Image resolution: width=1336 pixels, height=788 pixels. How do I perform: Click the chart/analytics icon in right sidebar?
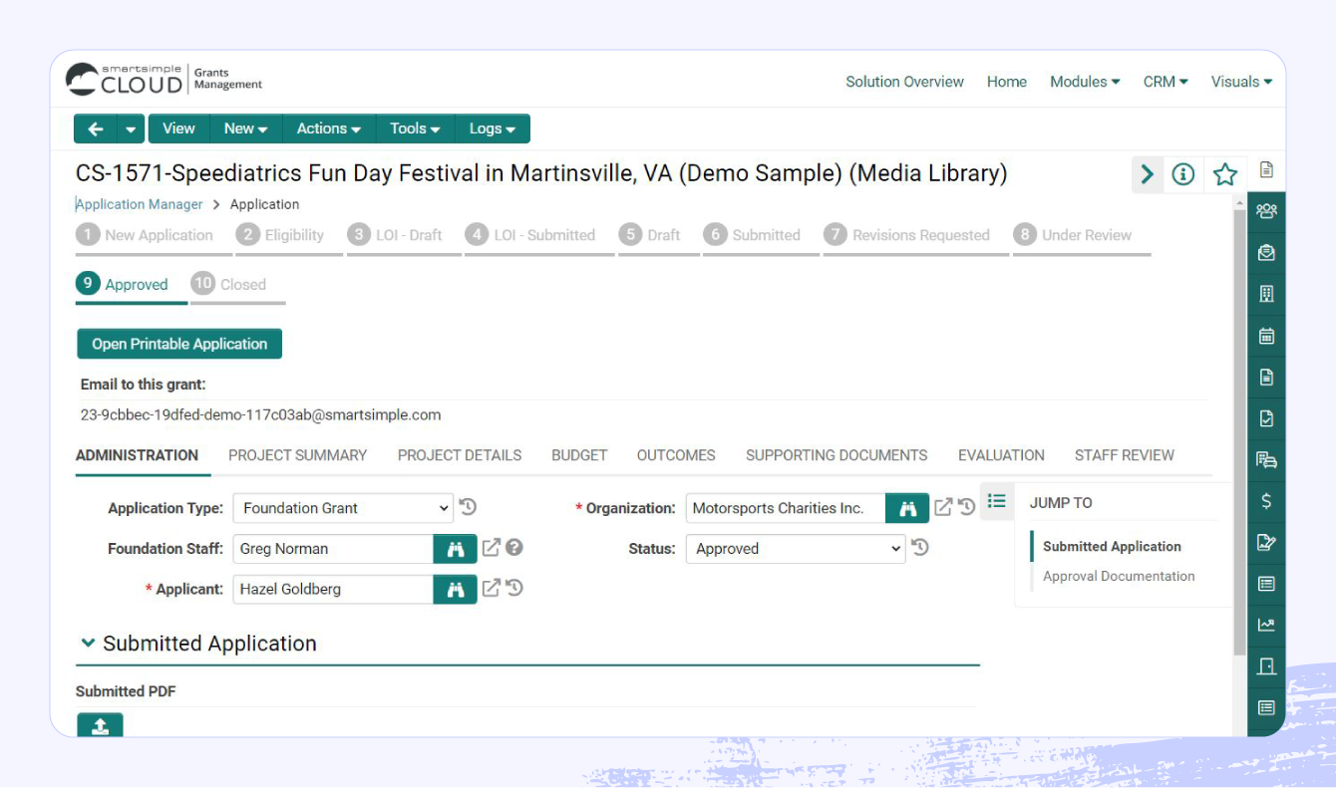tap(1265, 625)
